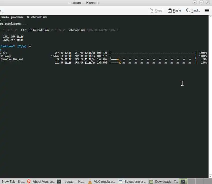Click the scrollbar up arrow
The image size is (212, 184).
coord(210,17)
